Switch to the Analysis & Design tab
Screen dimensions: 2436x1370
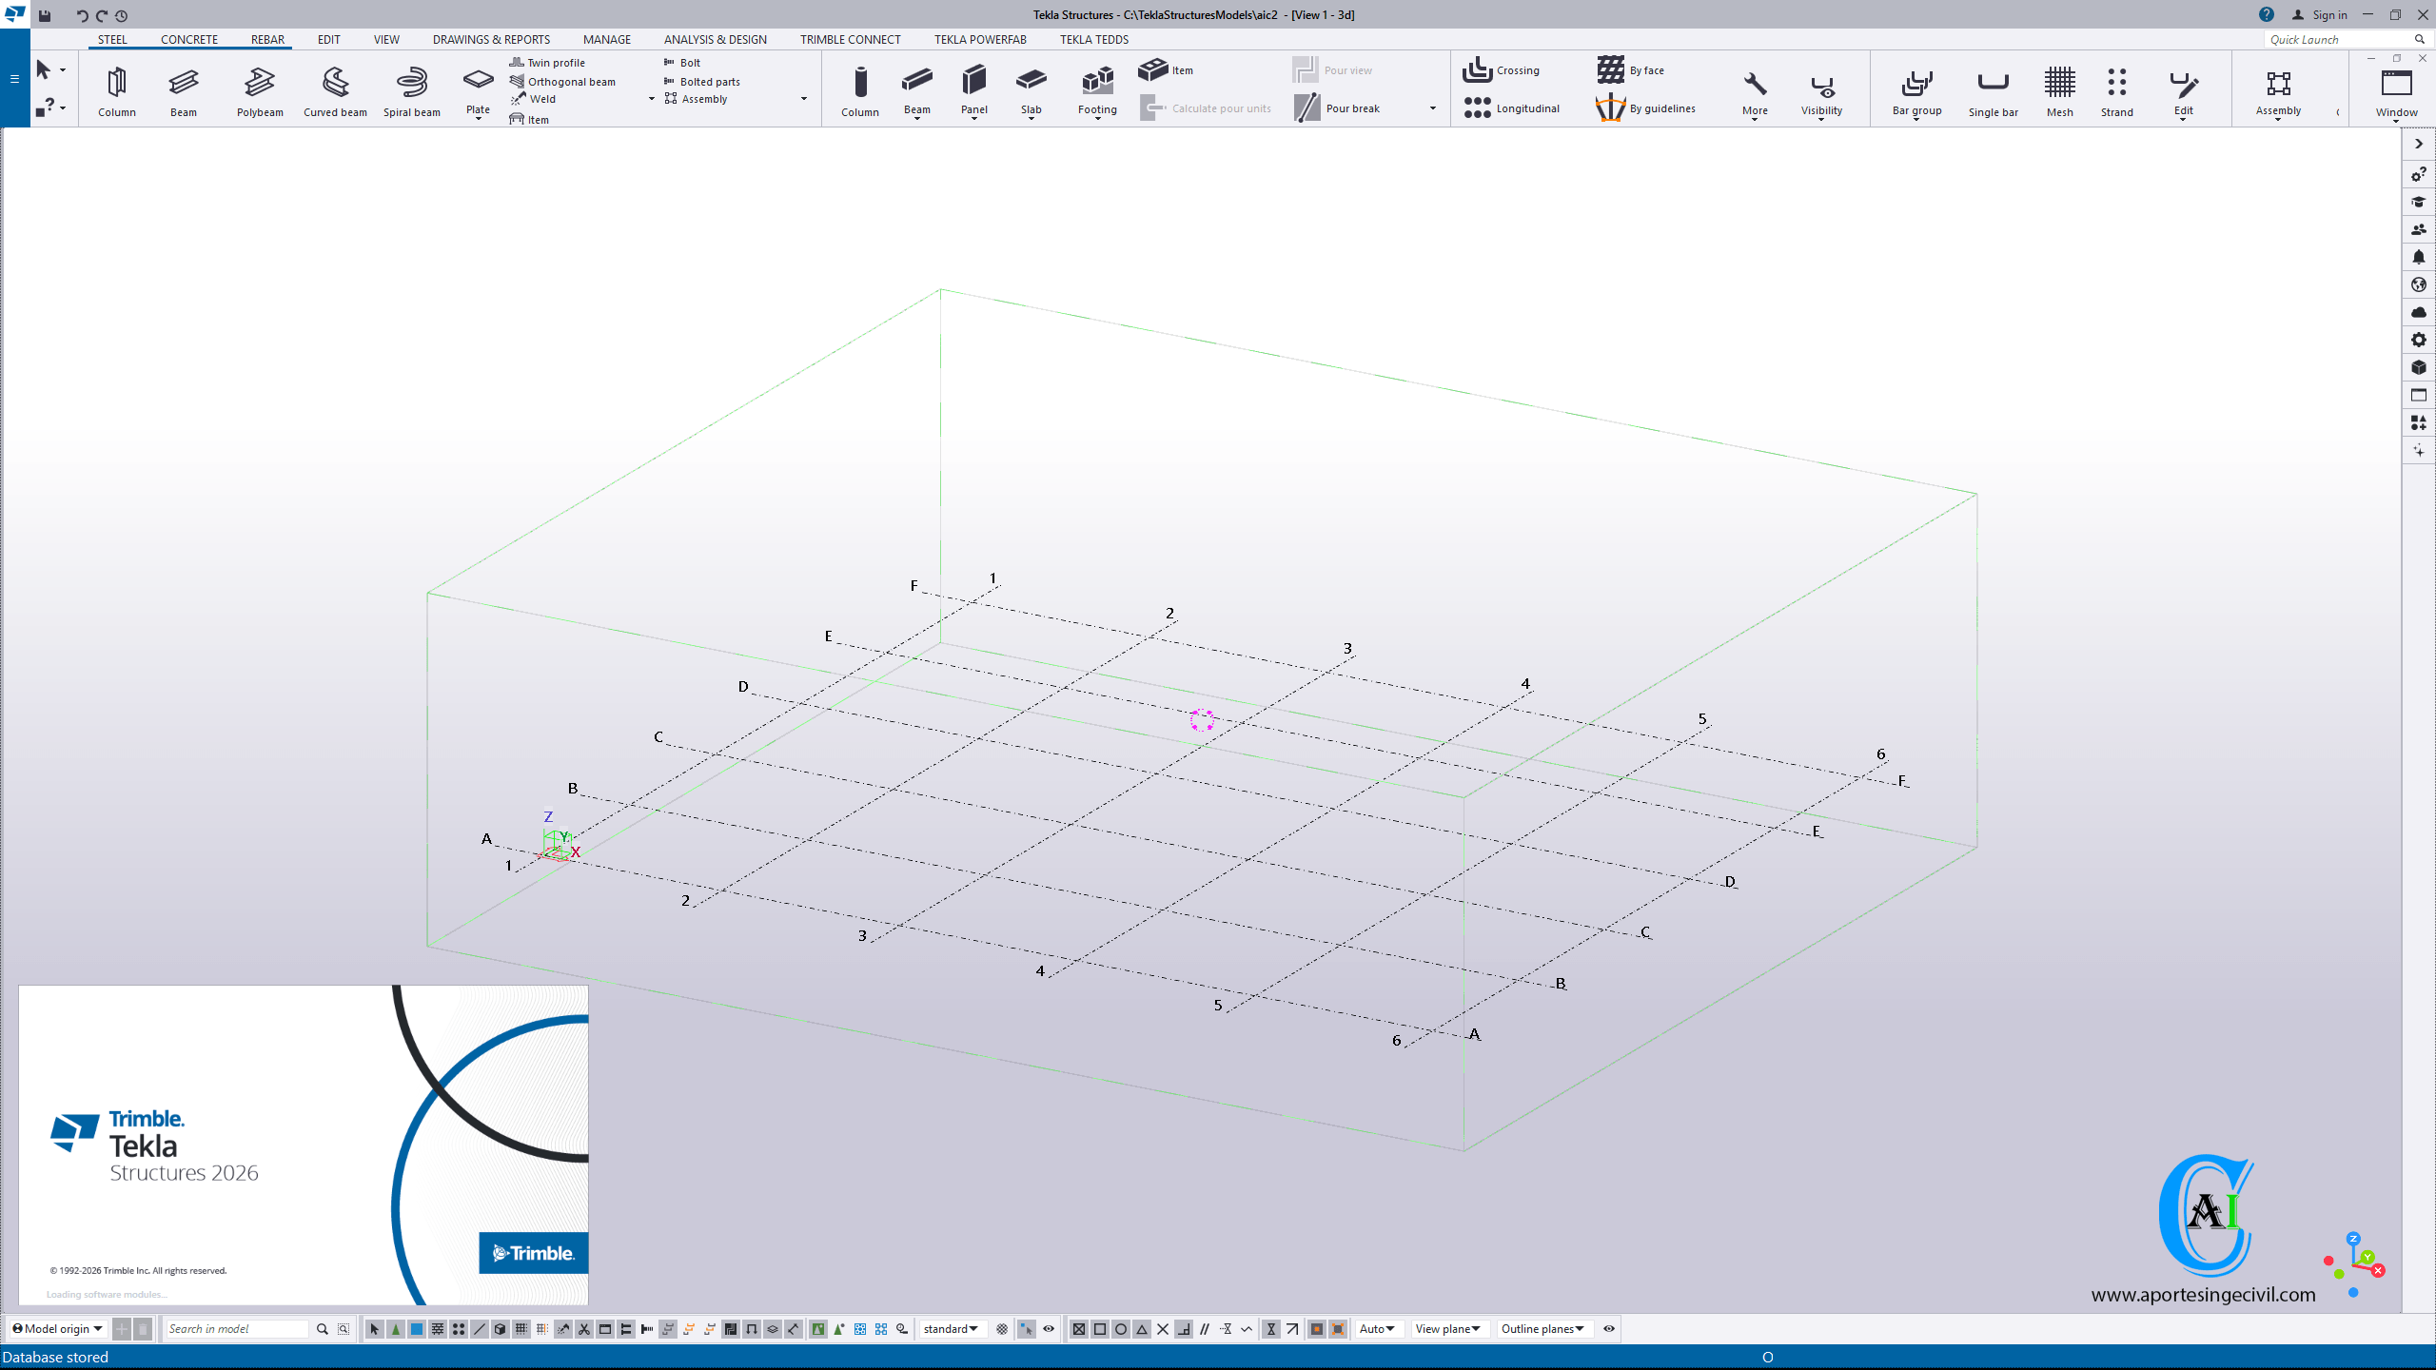[715, 39]
